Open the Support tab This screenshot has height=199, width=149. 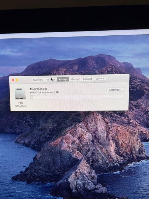87,79
